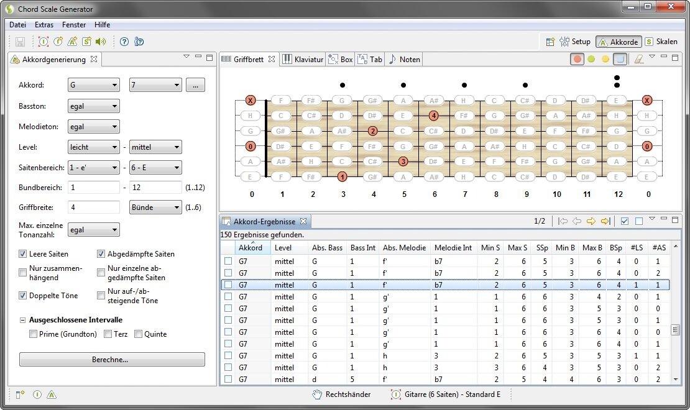Disable the Doppelte Töne checkbox

pos(22,295)
